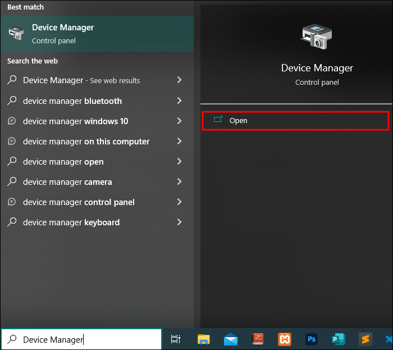Choose 'device manager camera' suggestion

(x=67, y=182)
